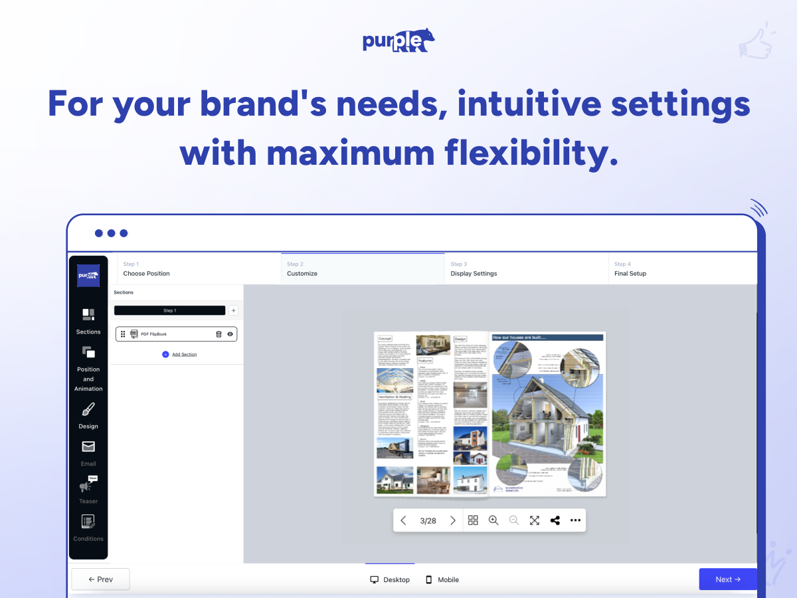Switch preview to Mobile view
This screenshot has height=598, width=797.
442,580
